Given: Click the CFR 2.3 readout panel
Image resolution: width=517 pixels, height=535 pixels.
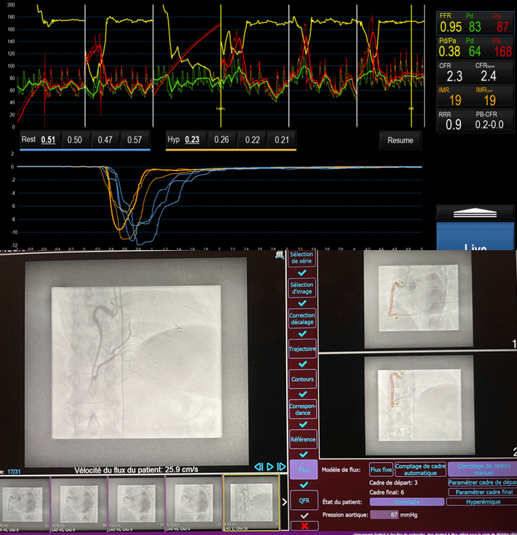Looking at the screenshot, I should click(x=475, y=73).
